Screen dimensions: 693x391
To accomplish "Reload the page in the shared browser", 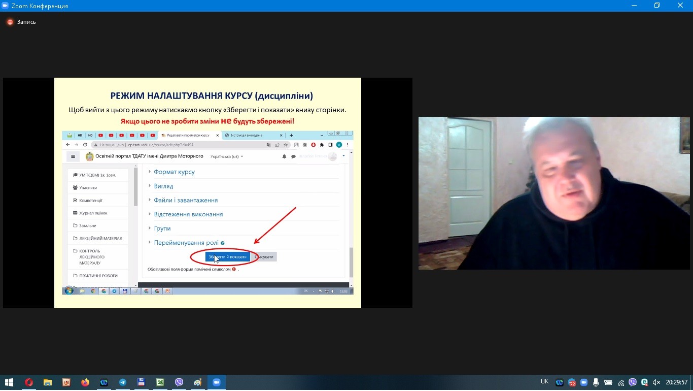I will click(x=85, y=145).
